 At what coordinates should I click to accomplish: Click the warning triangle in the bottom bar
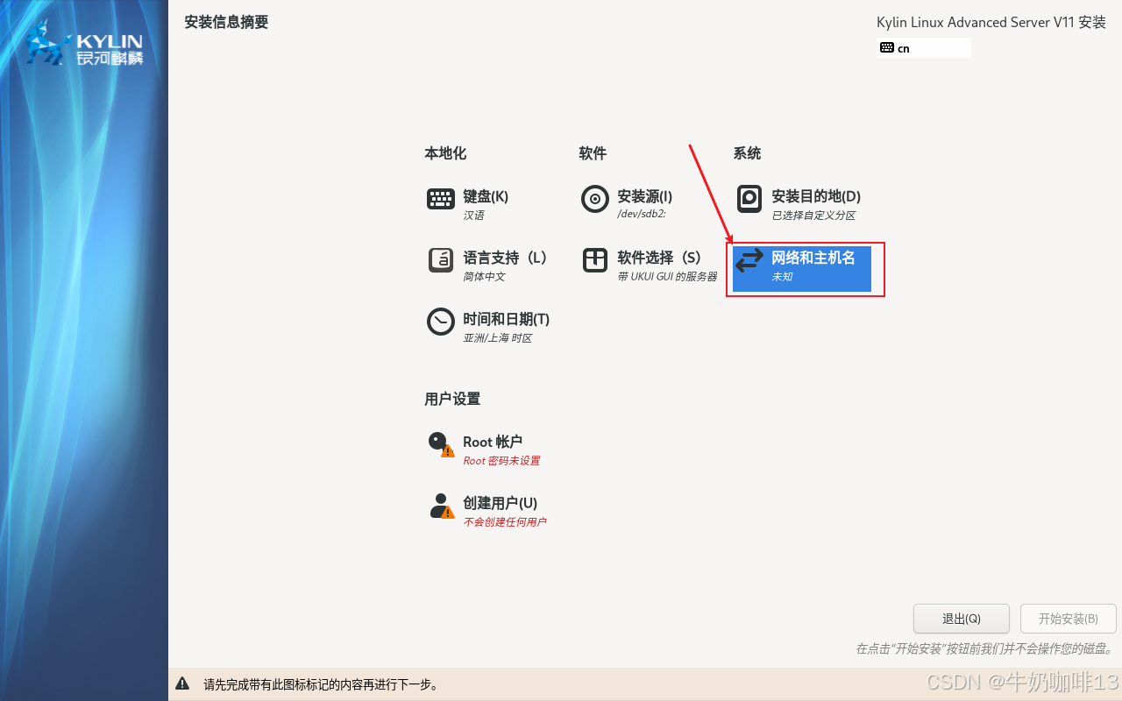click(182, 683)
